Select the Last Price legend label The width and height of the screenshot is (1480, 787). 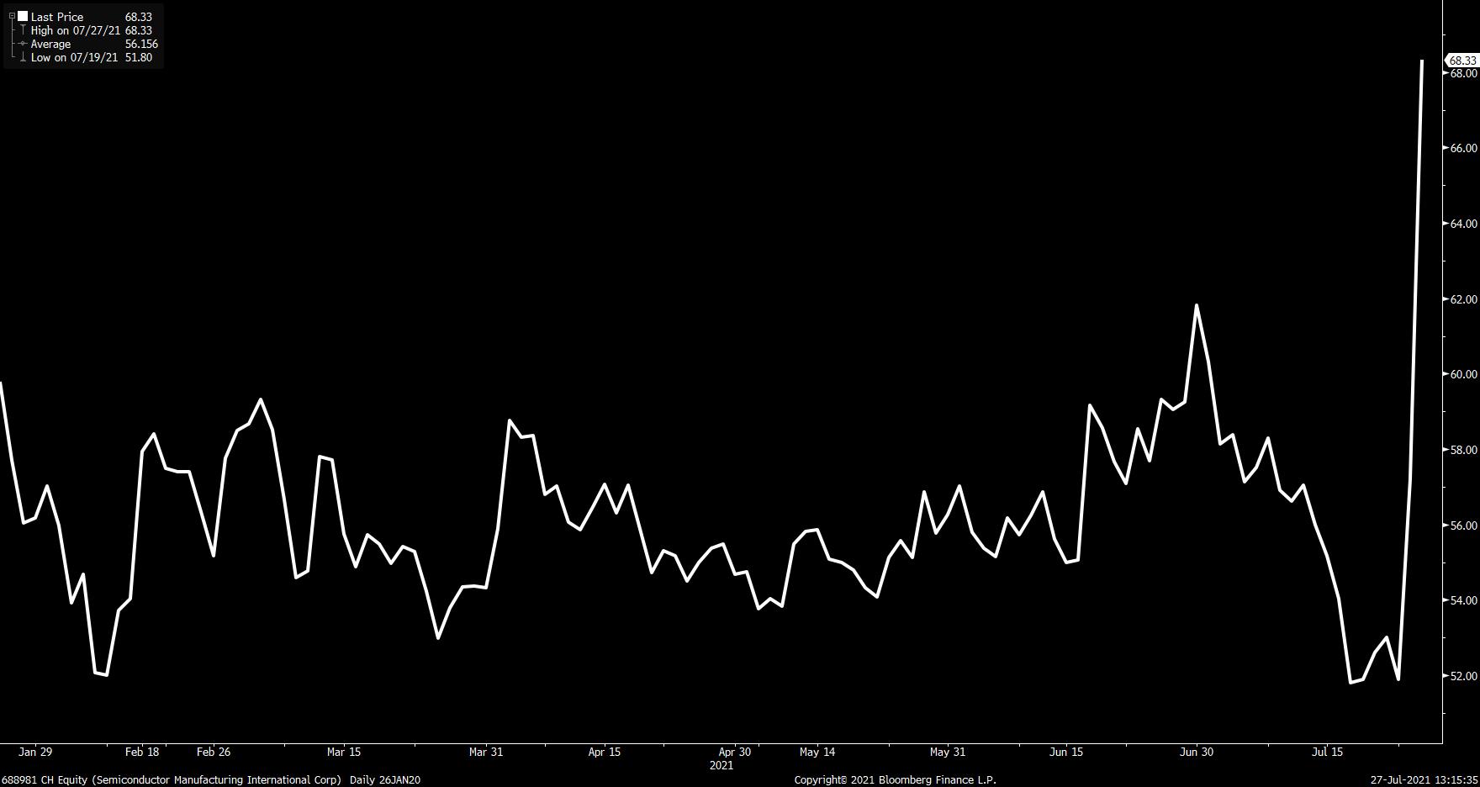coord(57,17)
